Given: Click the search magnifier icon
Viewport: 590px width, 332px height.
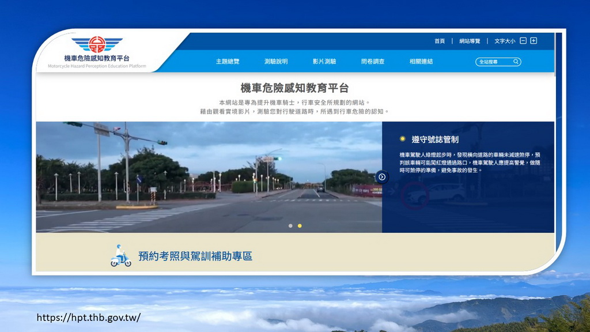Looking at the screenshot, I should tap(516, 62).
